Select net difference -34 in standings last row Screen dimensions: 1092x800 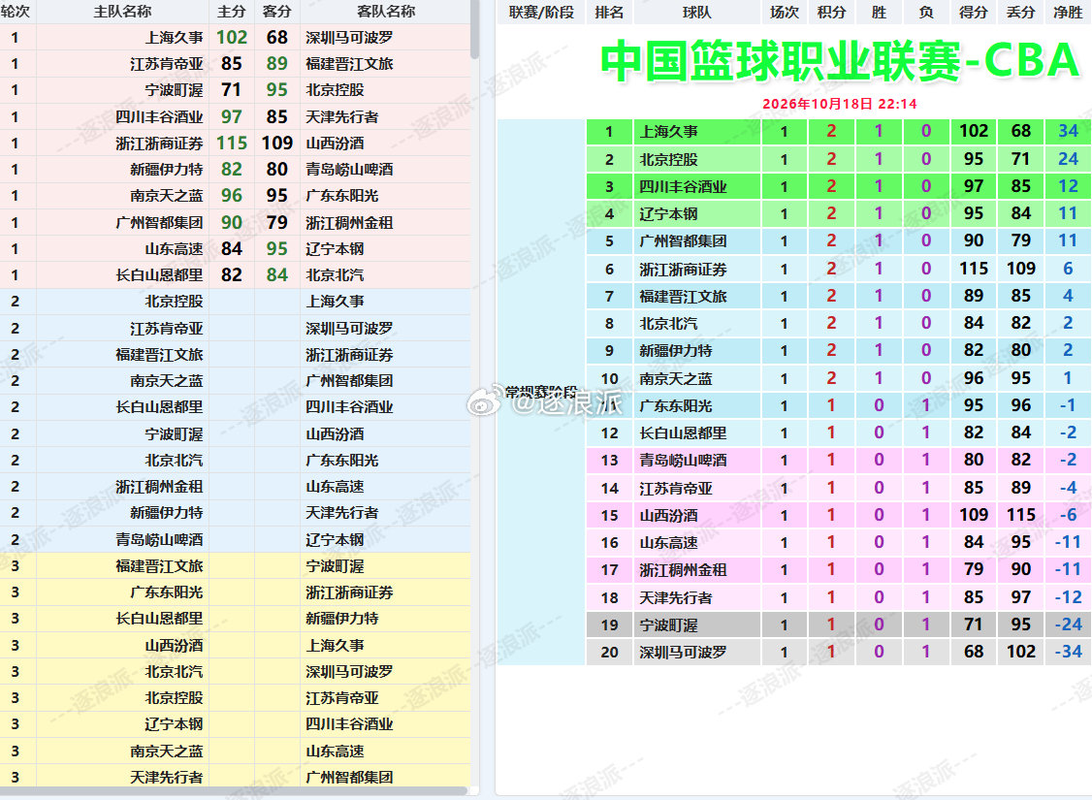pyautogui.click(x=1069, y=652)
